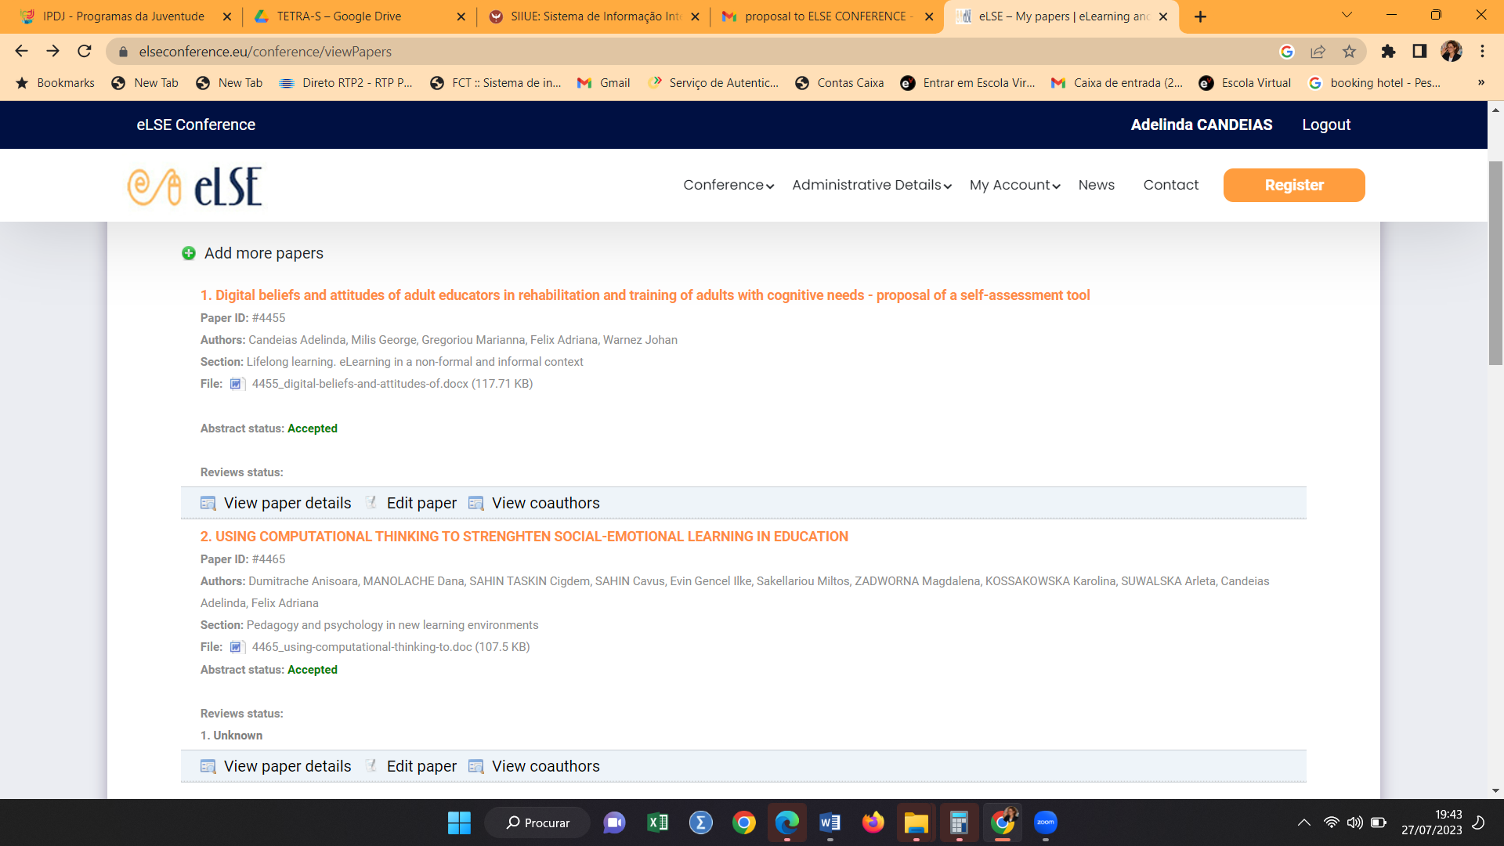Open the Chrome extensions puzzle icon
Image resolution: width=1504 pixels, height=846 pixels.
1388,52
